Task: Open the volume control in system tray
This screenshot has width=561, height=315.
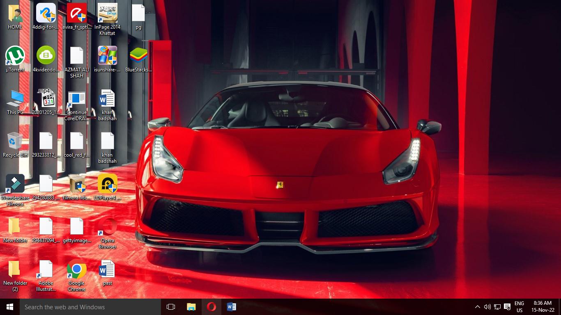Action: pos(487,307)
